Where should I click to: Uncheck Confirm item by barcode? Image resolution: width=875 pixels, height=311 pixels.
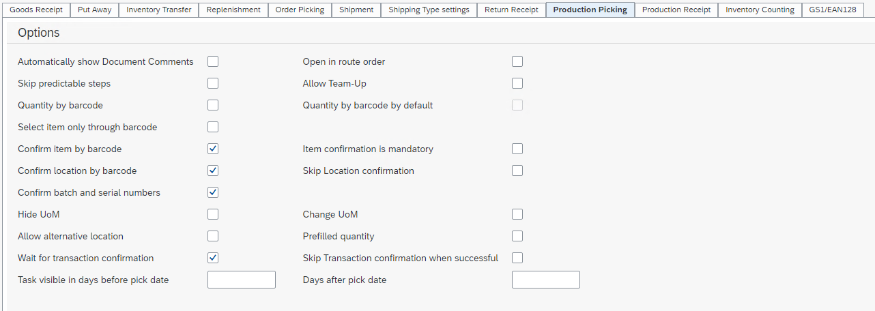click(x=213, y=149)
